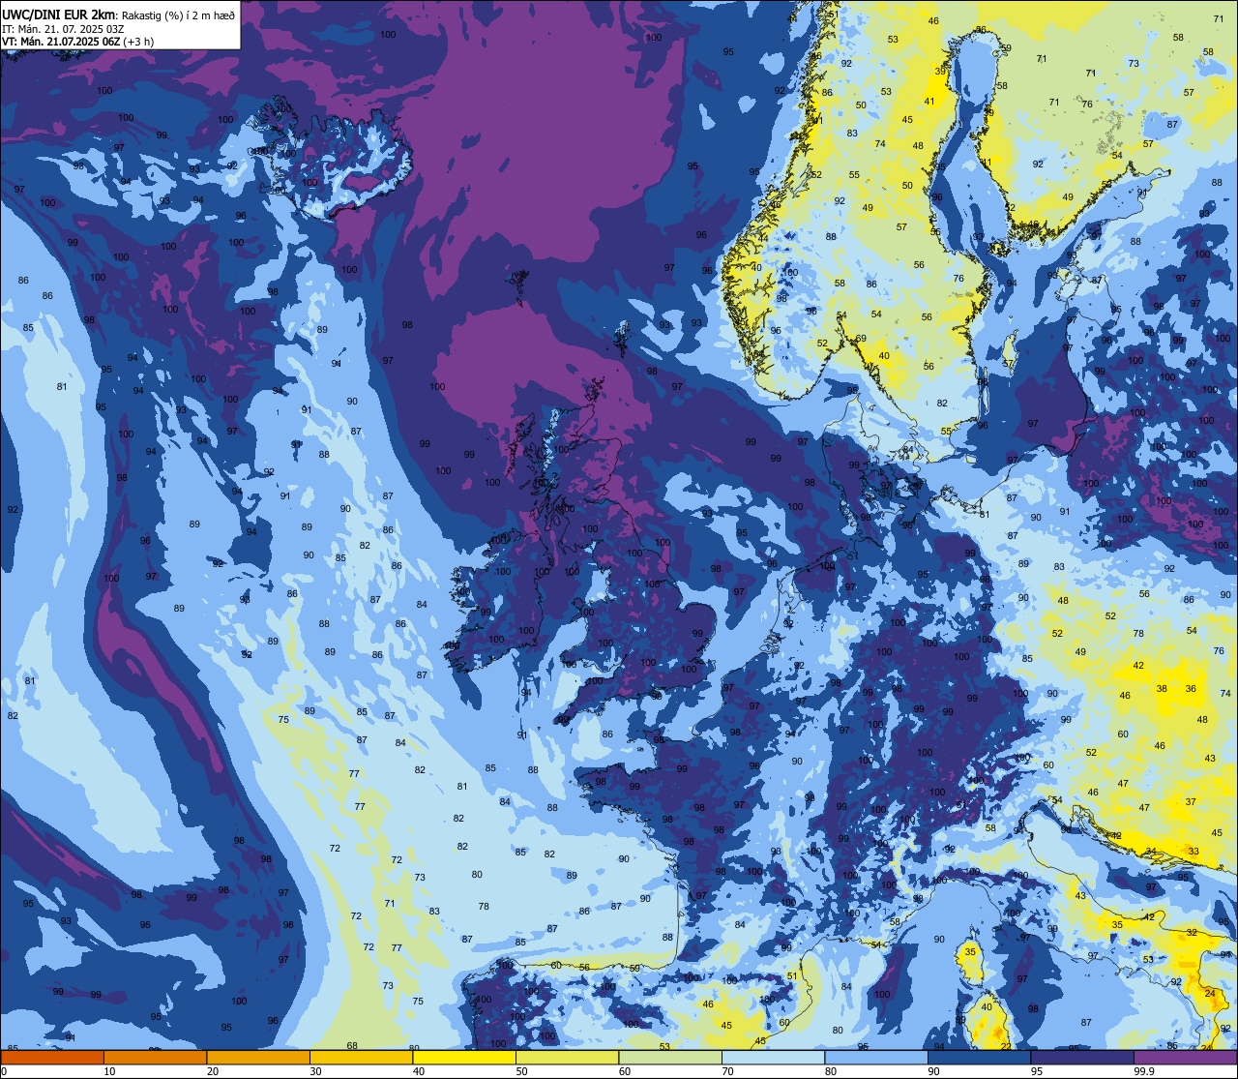
Task: Click the humidity value 34 on the map
Action: (1151, 852)
